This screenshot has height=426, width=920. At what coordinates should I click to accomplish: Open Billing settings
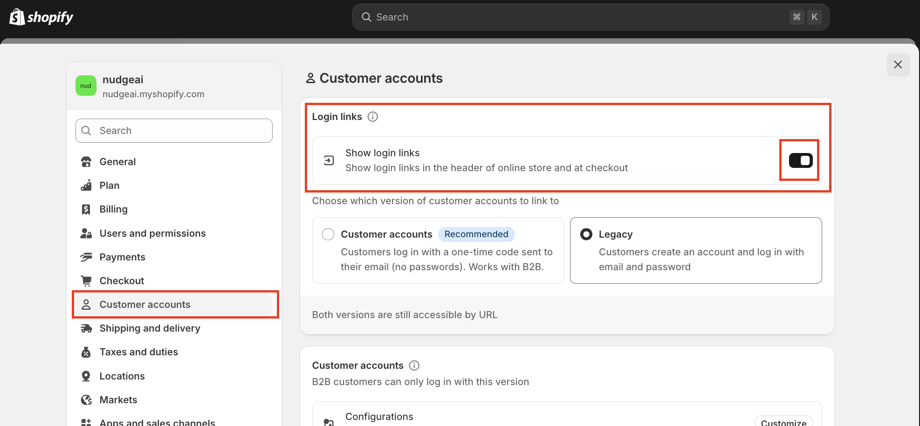(x=174, y=209)
